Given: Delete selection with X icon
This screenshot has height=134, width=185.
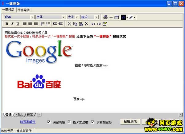Looking at the screenshot, I should pos(86,24).
